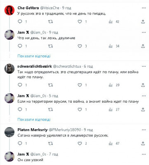This screenshot has width=149, height=165.
Task: Share the Che GeVara tweet
Action: click(143, 21)
